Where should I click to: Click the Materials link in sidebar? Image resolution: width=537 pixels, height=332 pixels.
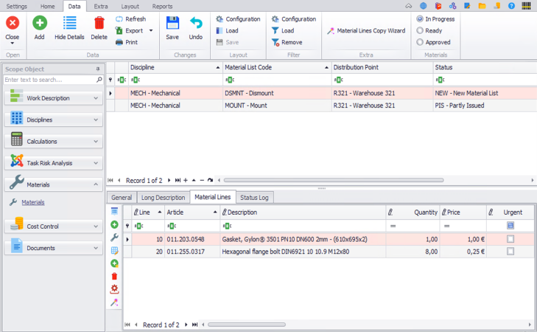(x=32, y=202)
